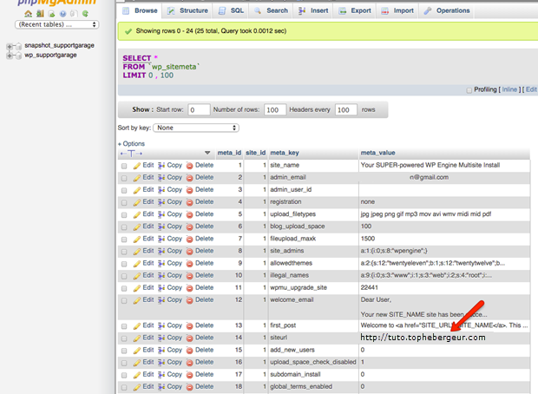
Task: Sort by the meta_value column header
Action: 377,153
